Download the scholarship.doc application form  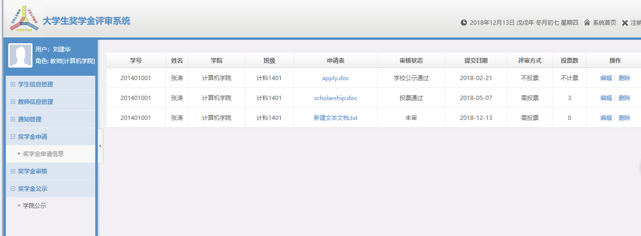coord(335,98)
